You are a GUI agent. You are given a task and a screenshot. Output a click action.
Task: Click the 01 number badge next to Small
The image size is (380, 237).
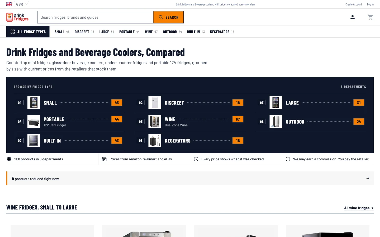(x=20, y=103)
